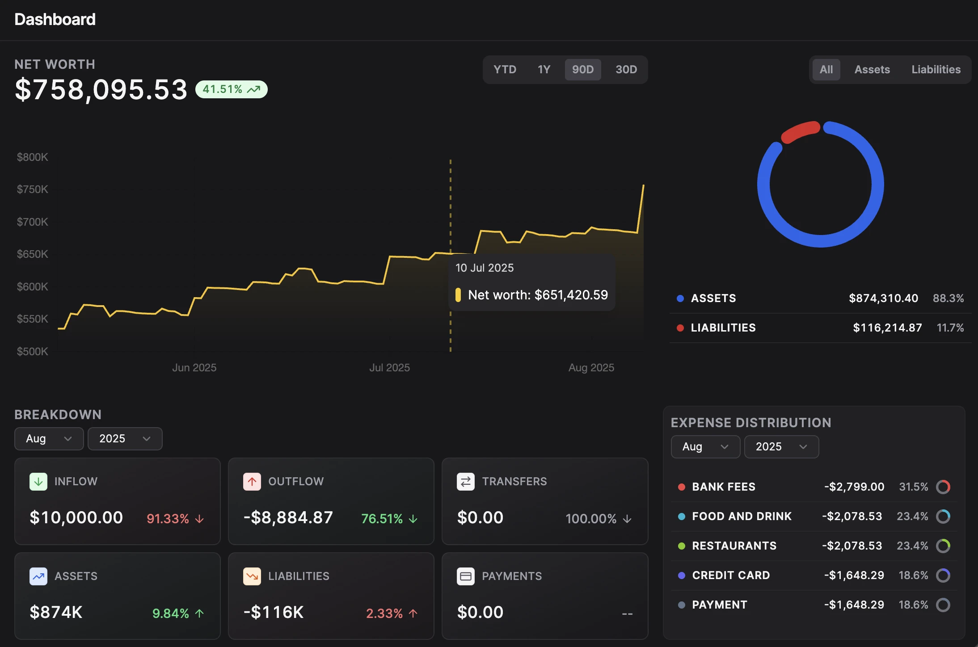
Task: Click the Inflow down-arrow icon
Action: (x=38, y=481)
